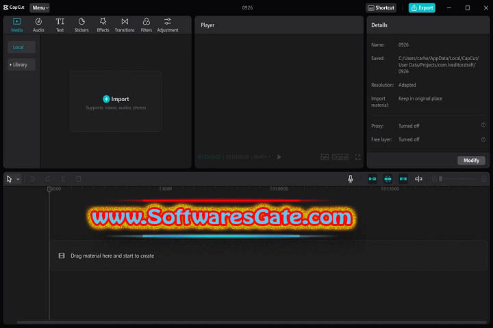Redo the last action
Image resolution: width=493 pixels, height=328 pixels.
47,179
